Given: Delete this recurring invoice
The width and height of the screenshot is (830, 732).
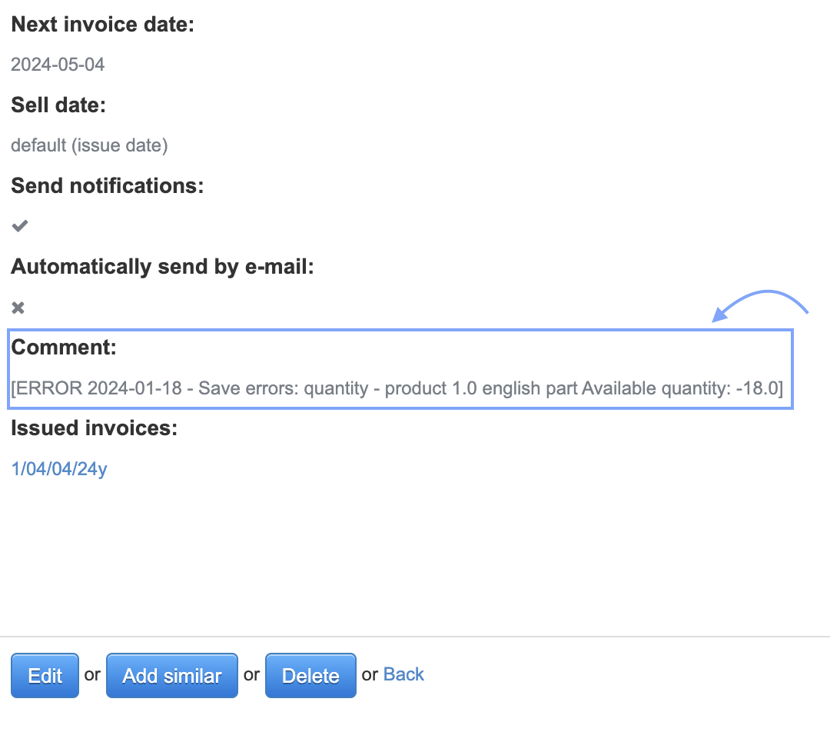Looking at the screenshot, I should 310,676.
